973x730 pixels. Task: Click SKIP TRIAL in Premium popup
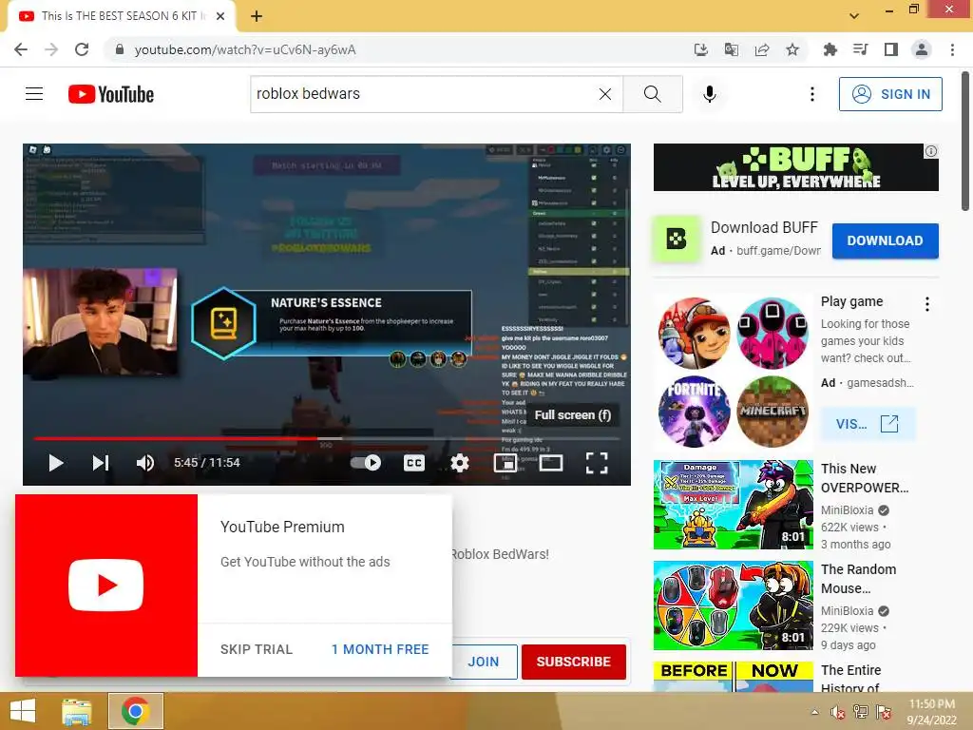click(257, 649)
